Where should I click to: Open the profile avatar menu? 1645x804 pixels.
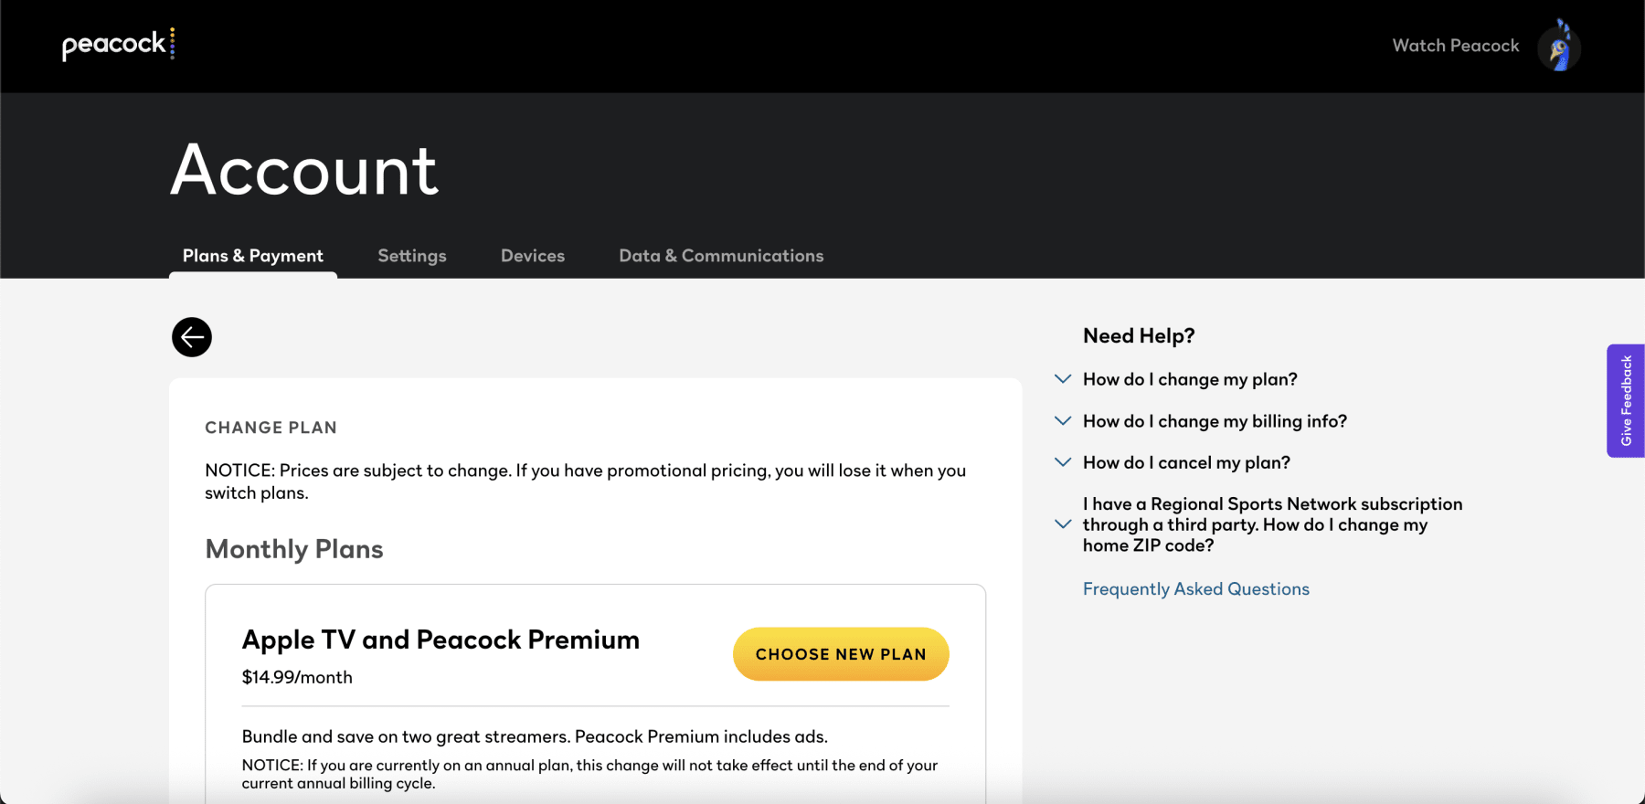[1558, 47]
